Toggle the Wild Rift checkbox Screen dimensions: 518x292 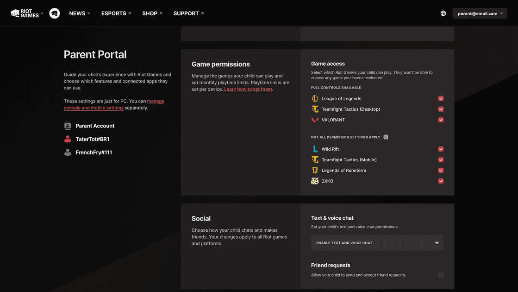(441, 149)
